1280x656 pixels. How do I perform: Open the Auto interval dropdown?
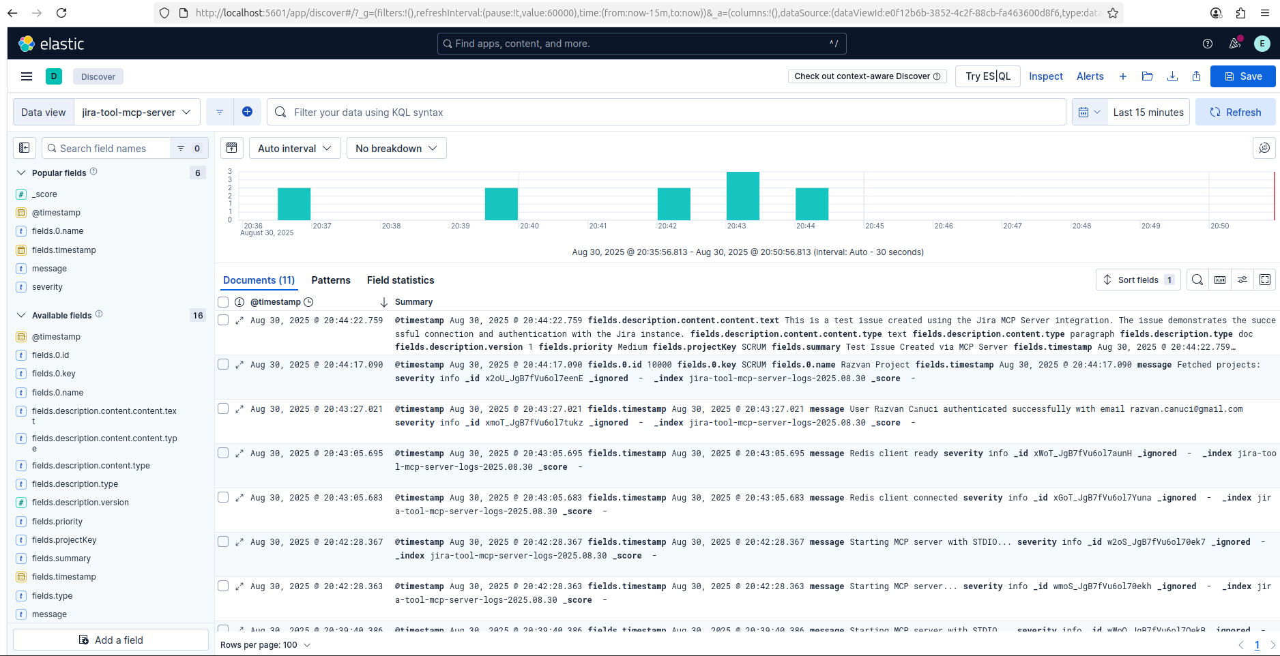click(x=294, y=148)
